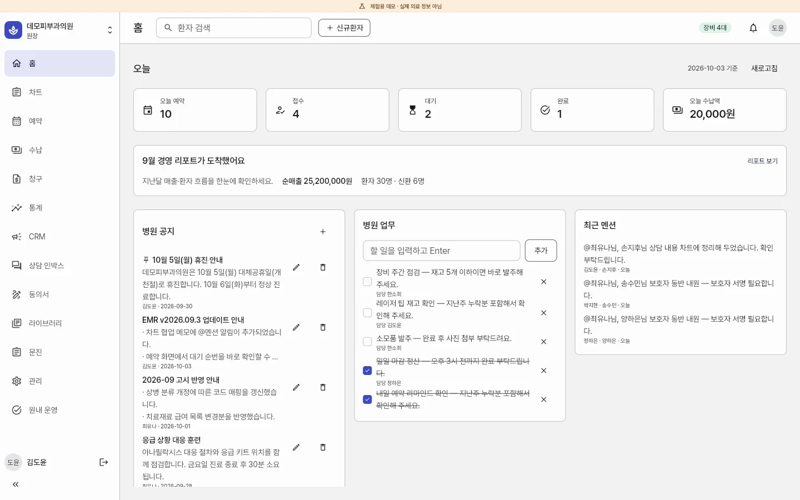Open 청구 menu in sidebar
Image resolution: width=800 pixels, height=500 pixels.
coord(59,179)
